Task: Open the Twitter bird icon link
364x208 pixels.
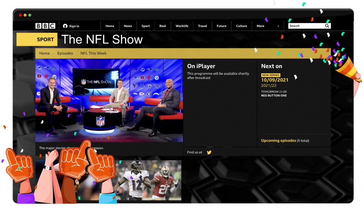Action: (x=209, y=152)
